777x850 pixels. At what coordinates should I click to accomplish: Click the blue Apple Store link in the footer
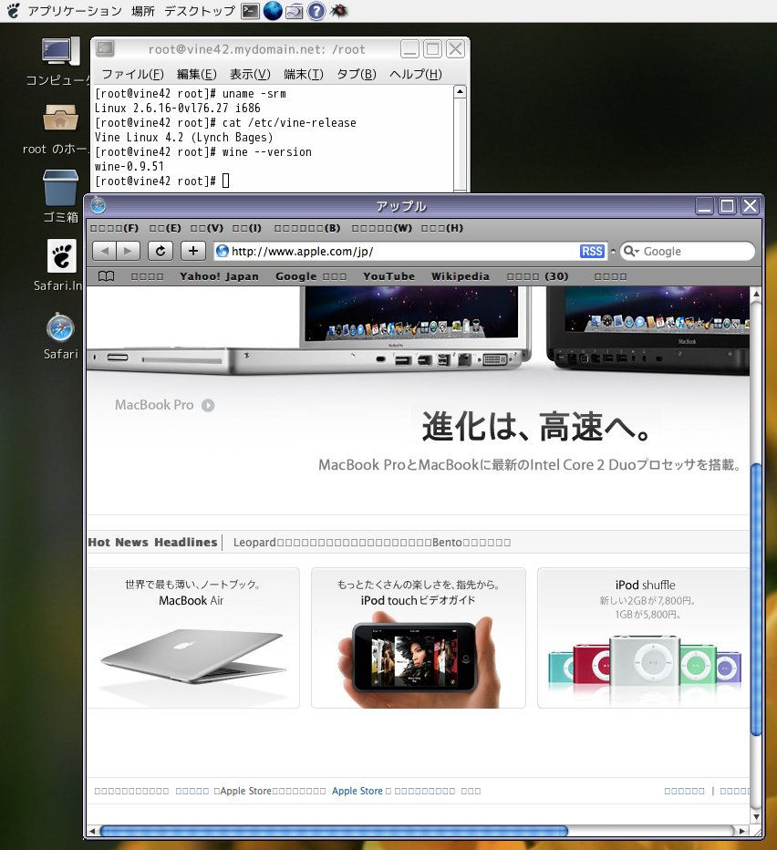pyautogui.click(x=357, y=791)
